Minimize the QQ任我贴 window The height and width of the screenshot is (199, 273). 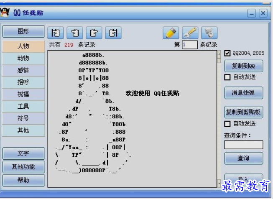click(x=252, y=13)
